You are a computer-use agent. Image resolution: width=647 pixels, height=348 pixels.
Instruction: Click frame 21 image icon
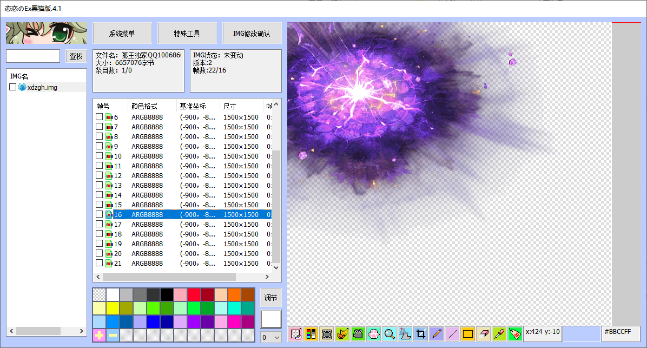[x=109, y=264]
